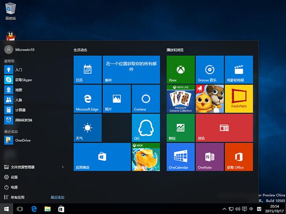Image resolution: width=286 pixels, height=214 pixels.
Task: Open the Calendar (日历) tile
Action: pos(88,69)
